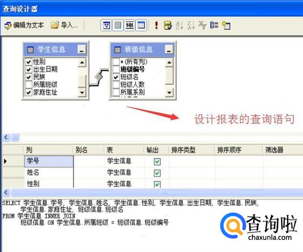Collapse the 学生信息 table window

point(82,49)
